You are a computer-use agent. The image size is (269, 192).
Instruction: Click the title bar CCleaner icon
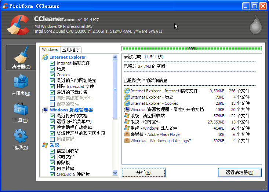tap(5, 6)
